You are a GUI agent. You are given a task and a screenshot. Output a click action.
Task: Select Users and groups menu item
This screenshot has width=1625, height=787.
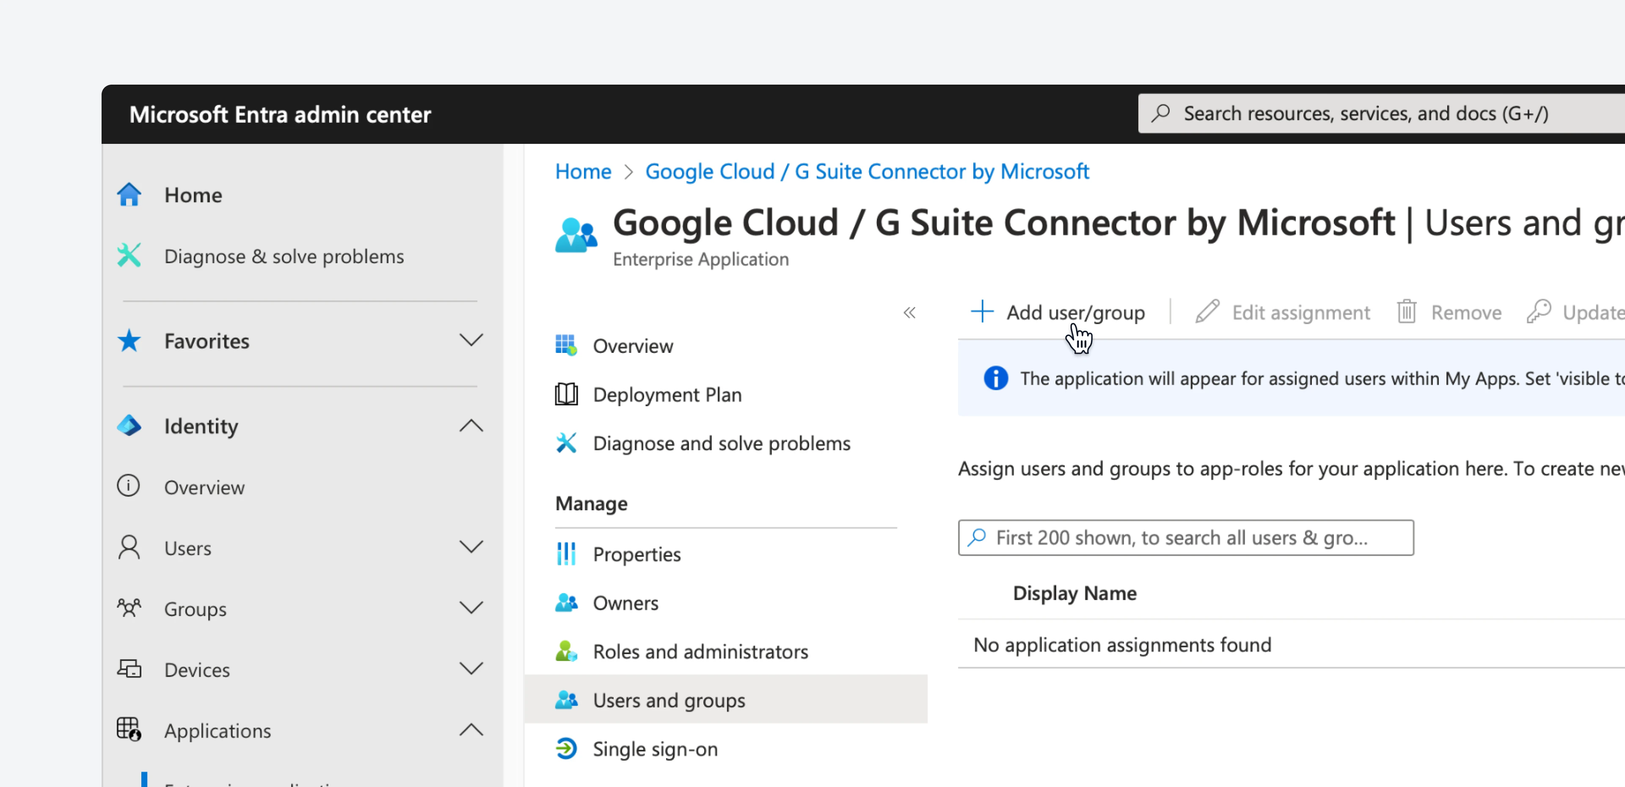pyautogui.click(x=725, y=699)
